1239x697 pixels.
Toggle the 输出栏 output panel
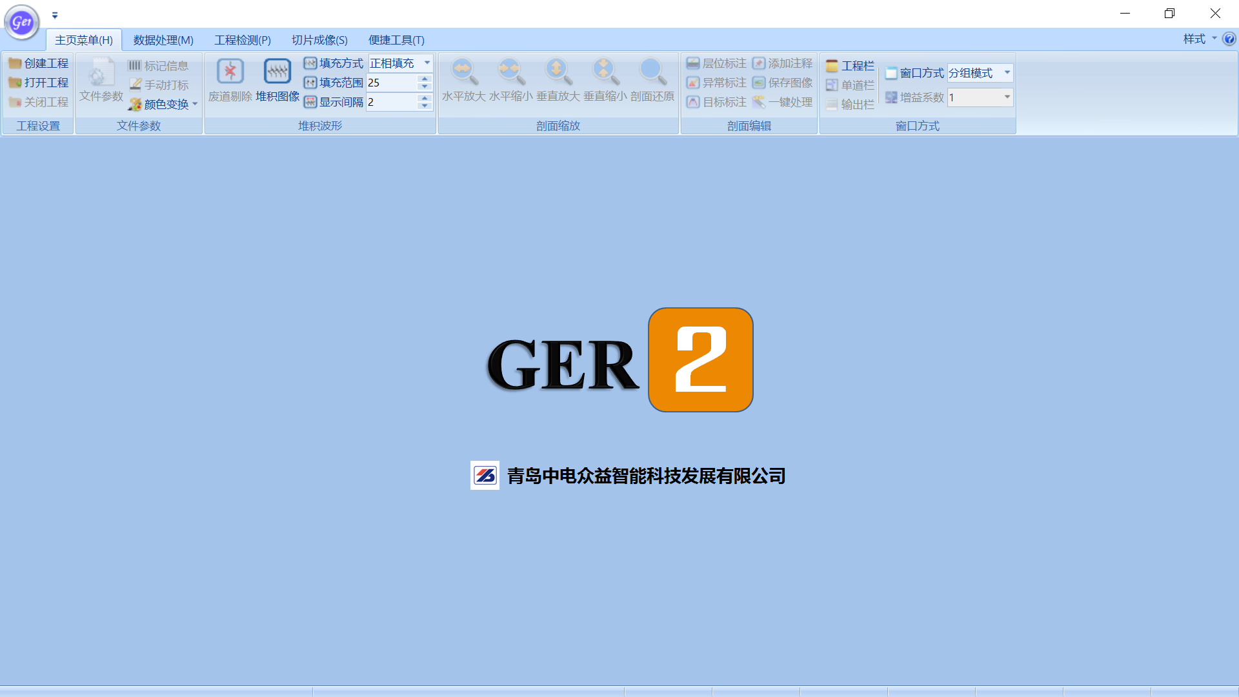[851, 104]
